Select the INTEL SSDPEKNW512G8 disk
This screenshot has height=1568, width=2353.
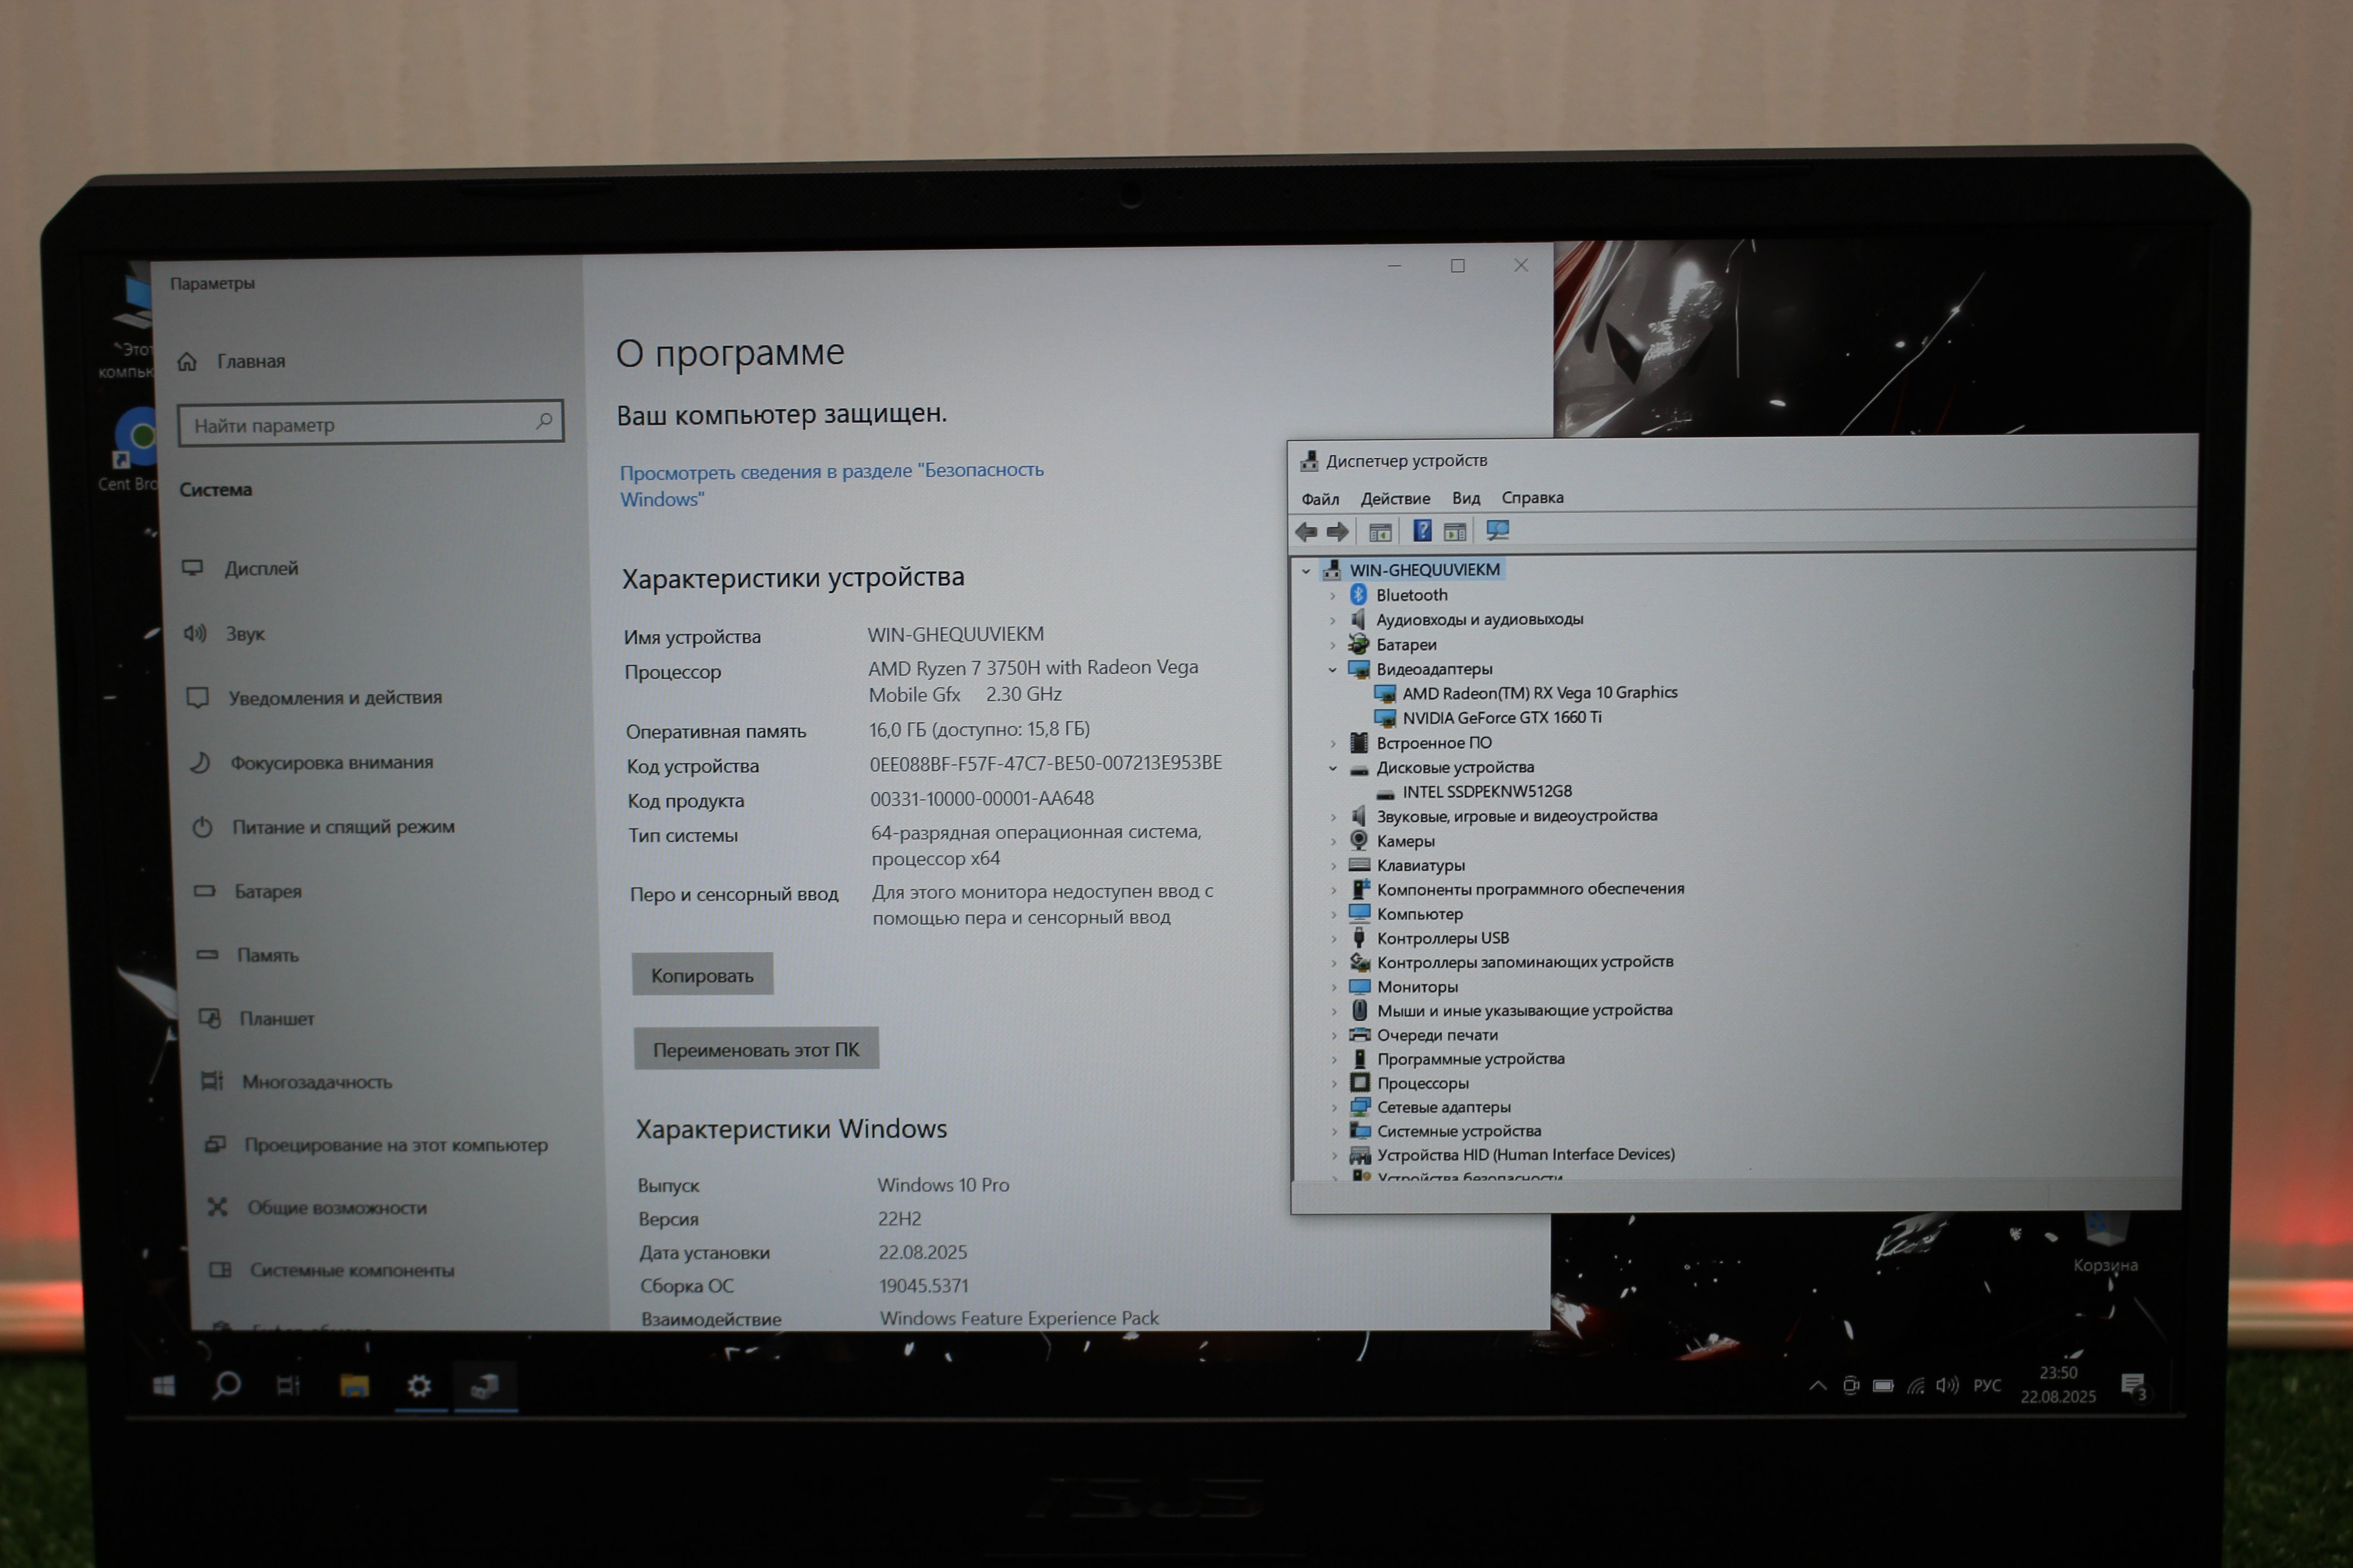[1487, 792]
